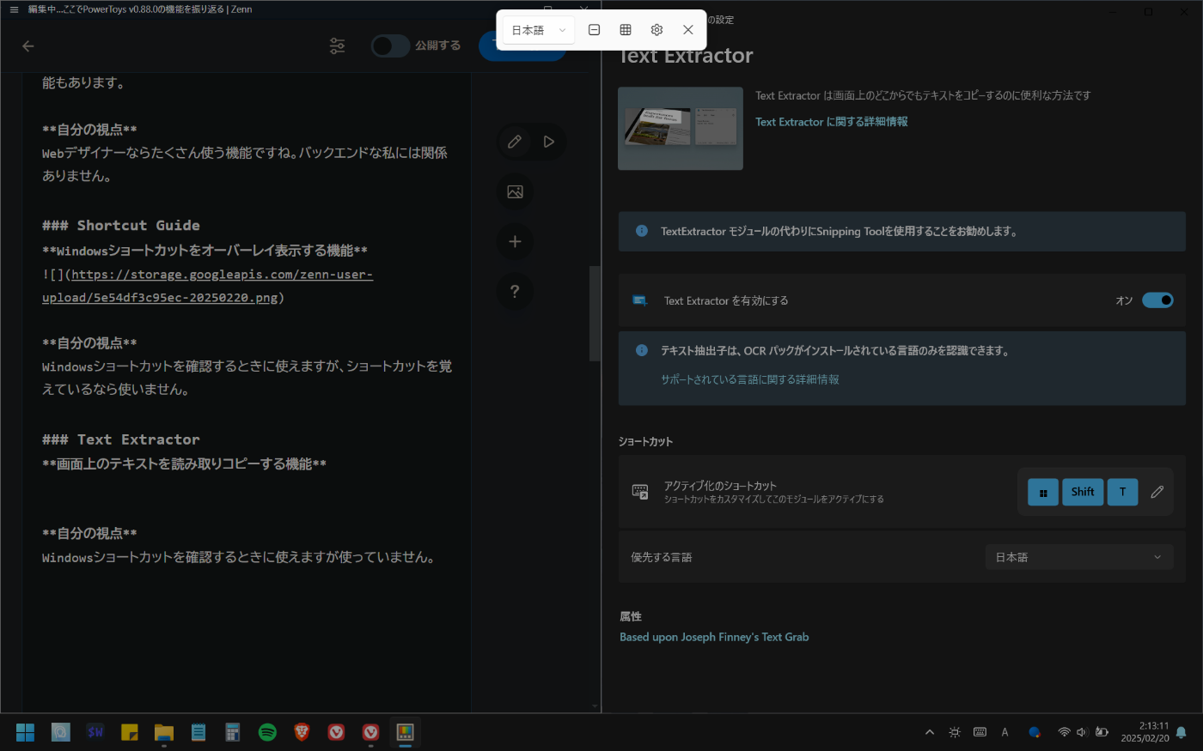The image size is (1203, 751).
Task: Open 'Based upon Joseph Finney's Text Grab' link
Action: tap(714, 637)
